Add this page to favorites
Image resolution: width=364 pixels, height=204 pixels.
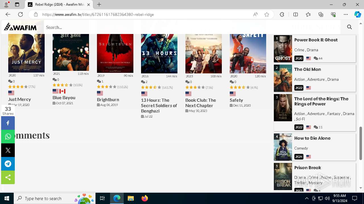pyautogui.click(x=267, y=14)
